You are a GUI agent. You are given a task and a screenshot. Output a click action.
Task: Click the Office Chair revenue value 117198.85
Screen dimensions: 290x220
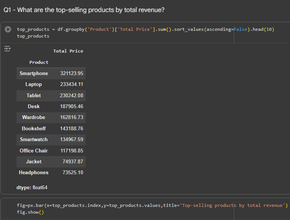point(71,151)
